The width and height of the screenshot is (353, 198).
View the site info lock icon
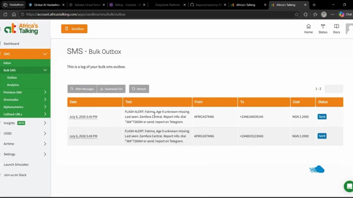point(22,14)
